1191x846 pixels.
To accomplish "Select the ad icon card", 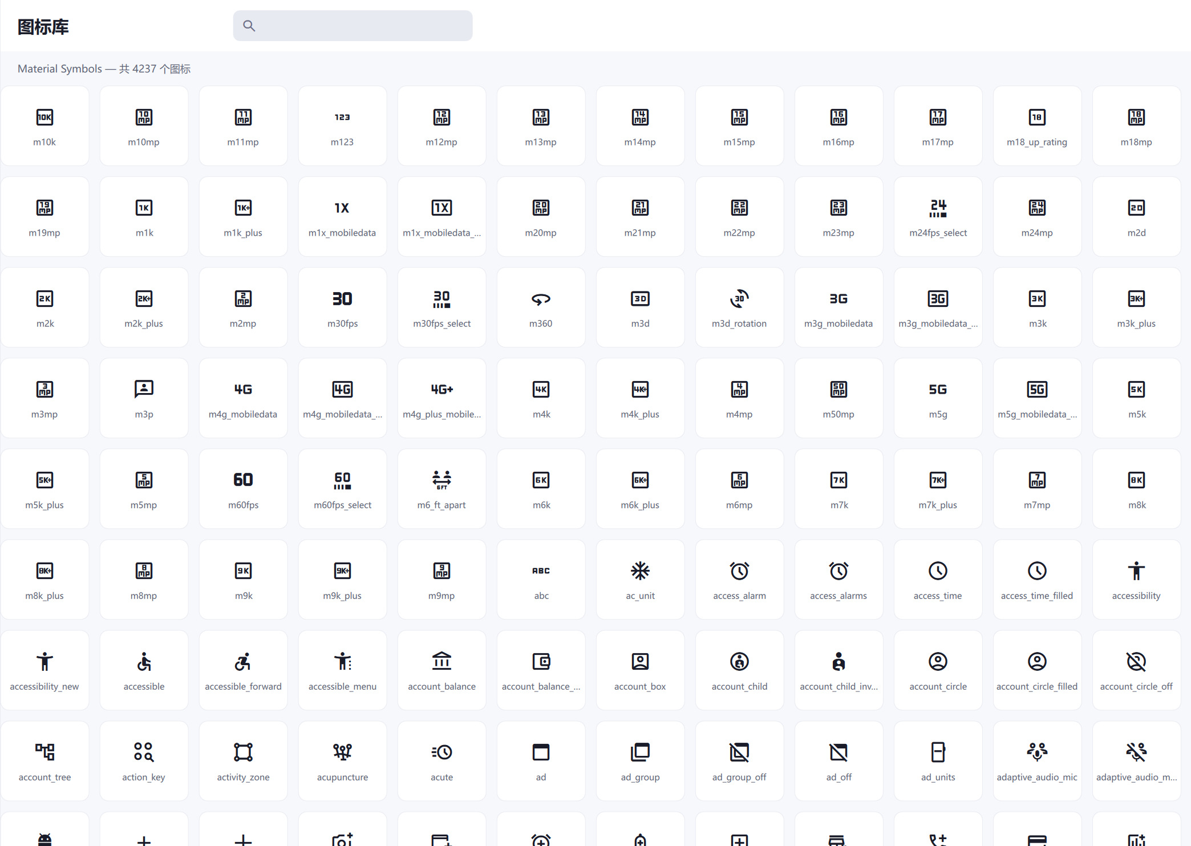I will [x=541, y=761].
